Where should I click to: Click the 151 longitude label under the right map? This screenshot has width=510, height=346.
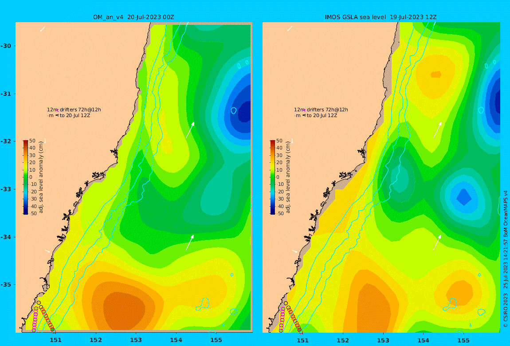click(x=303, y=340)
